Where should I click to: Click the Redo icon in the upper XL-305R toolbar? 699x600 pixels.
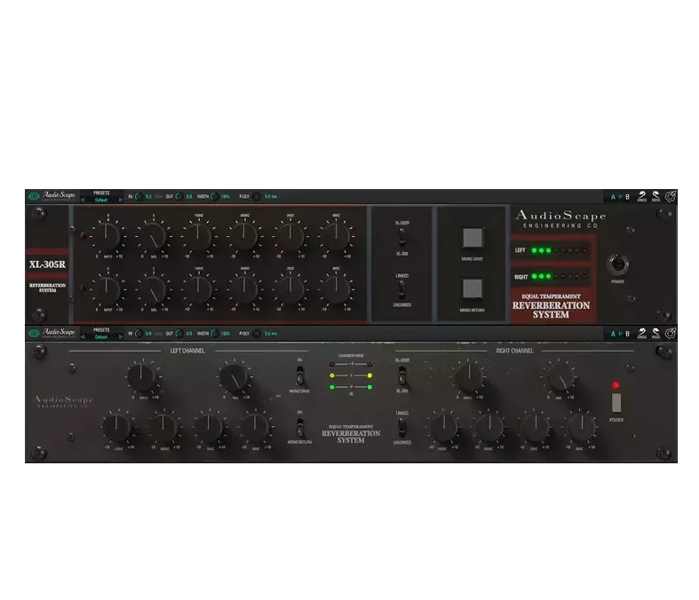pyautogui.click(x=656, y=196)
